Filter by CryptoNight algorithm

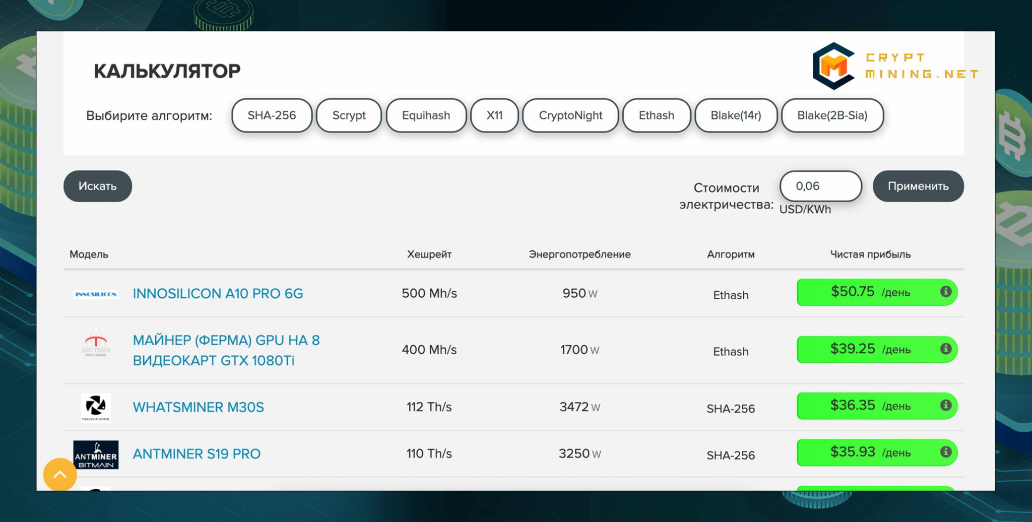click(570, 115)
